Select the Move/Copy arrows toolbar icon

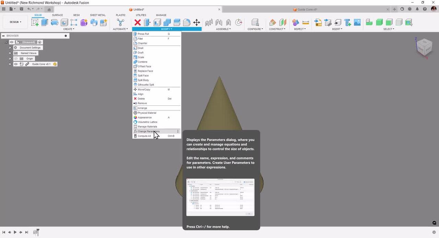coord(197,23)
